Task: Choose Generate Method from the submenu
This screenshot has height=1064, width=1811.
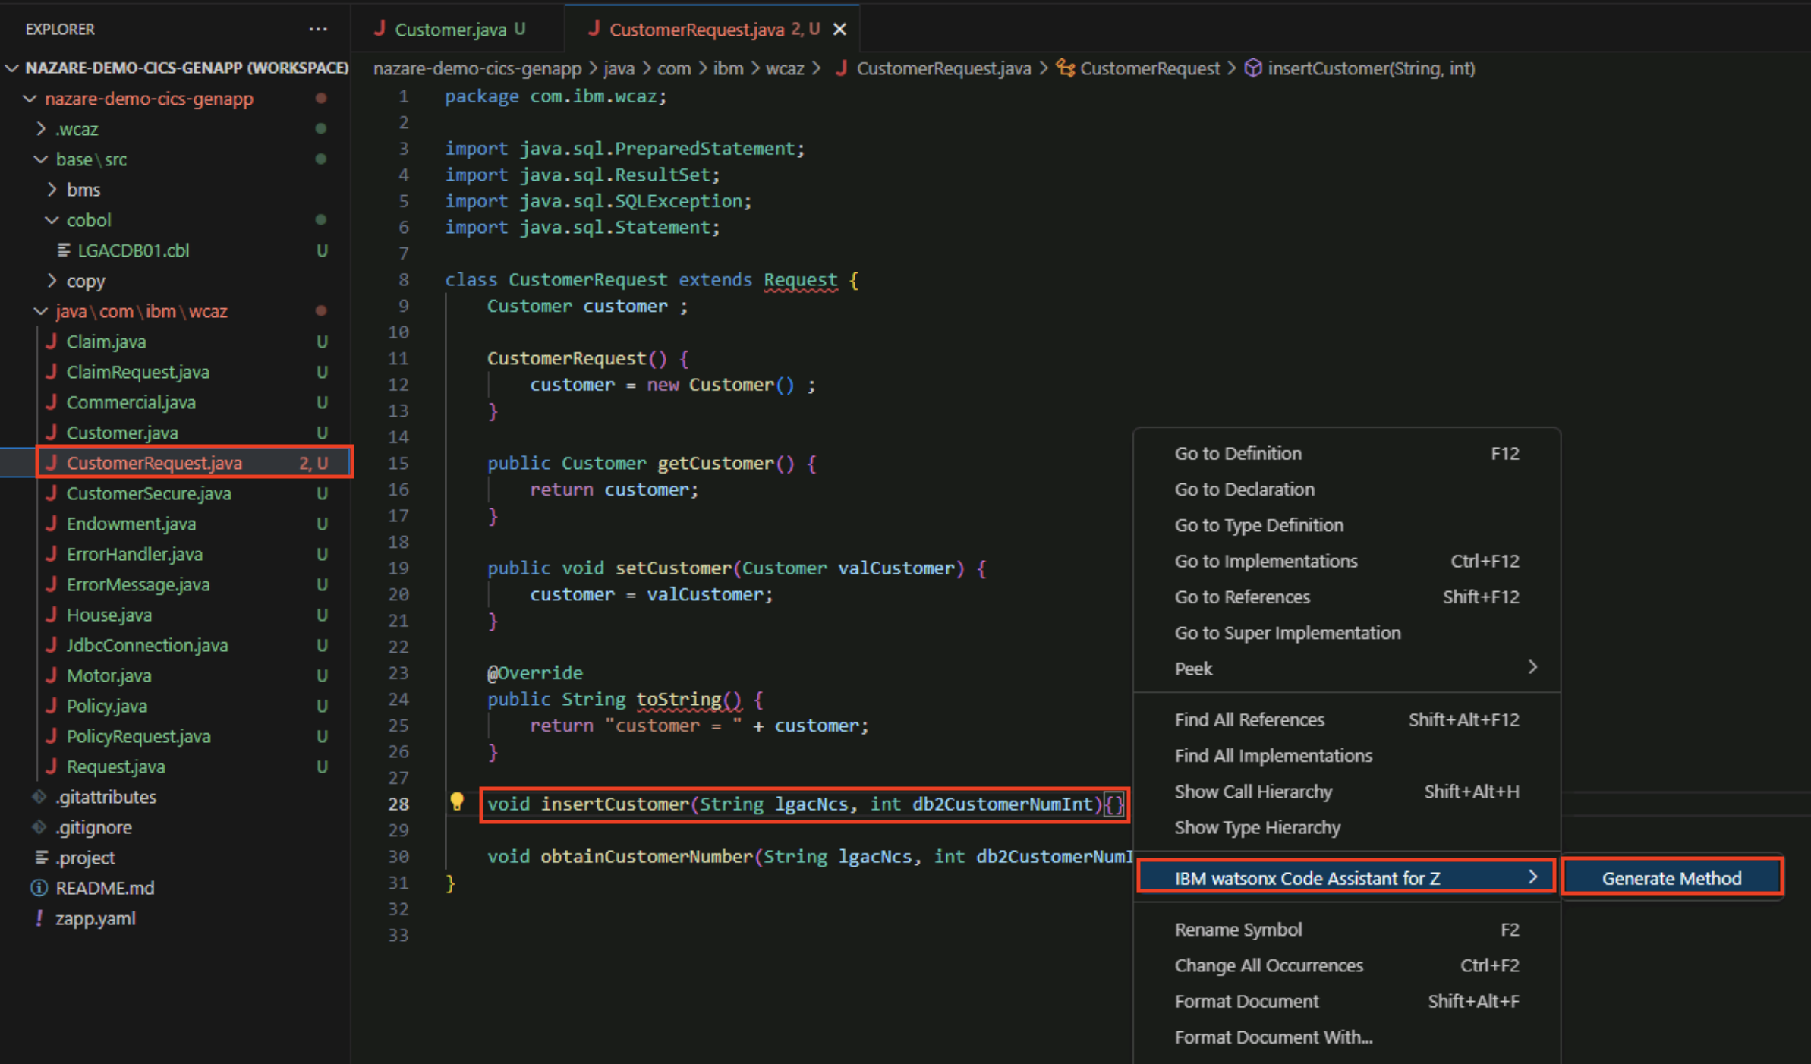Action: 1671,878
